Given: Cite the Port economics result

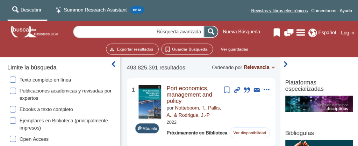Looking at the screenshot, I should 247,90.
